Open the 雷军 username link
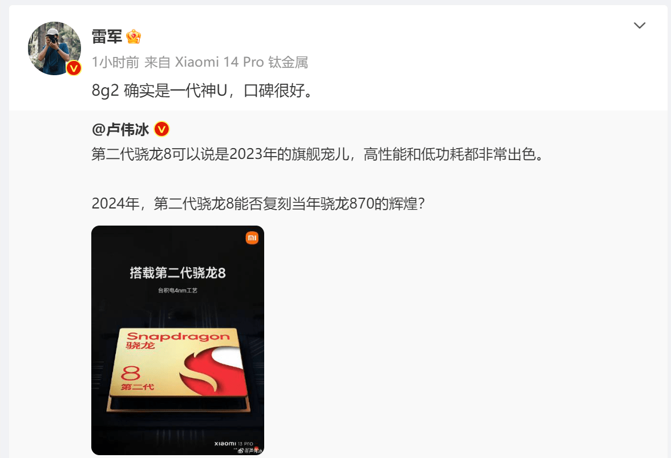Viewport: 671px width, 458px height. (x=107, y=36)
